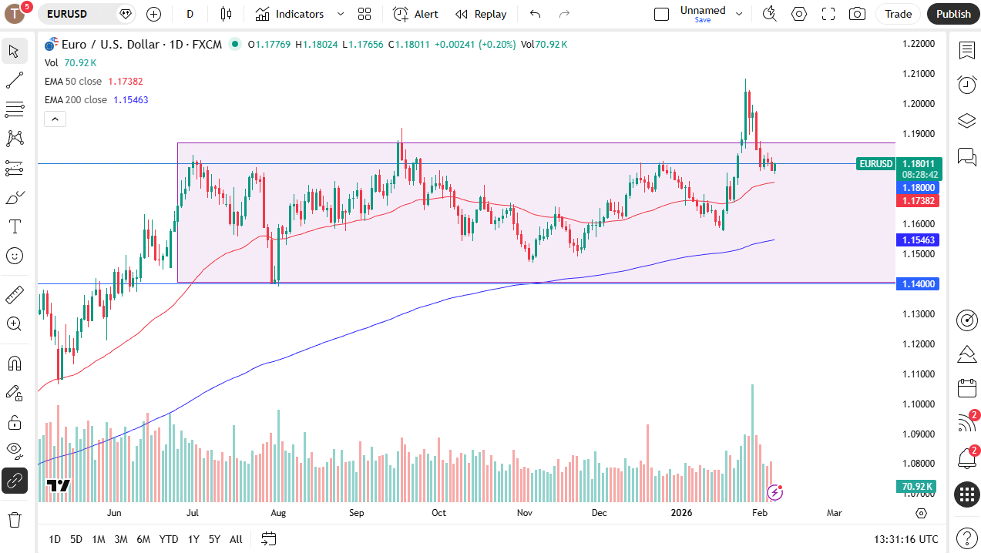Redo the chart action

tap(564, 14)
